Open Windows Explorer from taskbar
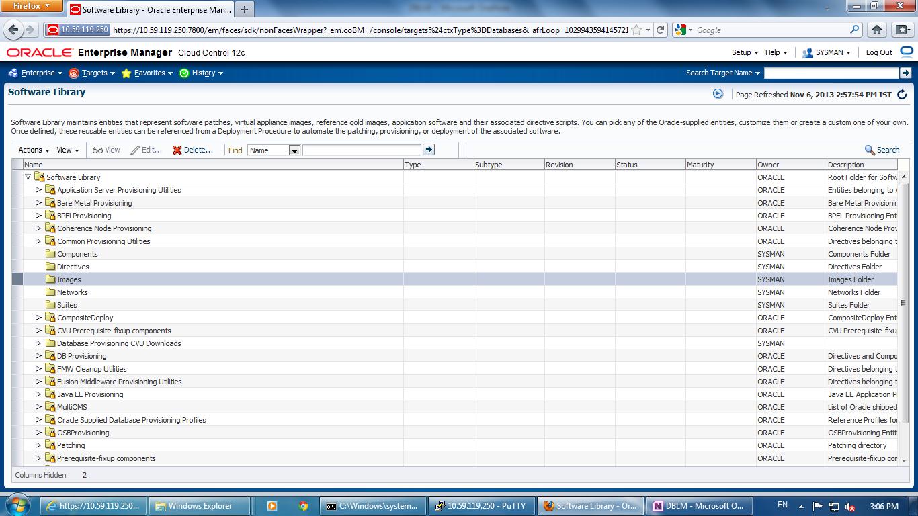Screen dimensions: 918x516 pos(199,506)
